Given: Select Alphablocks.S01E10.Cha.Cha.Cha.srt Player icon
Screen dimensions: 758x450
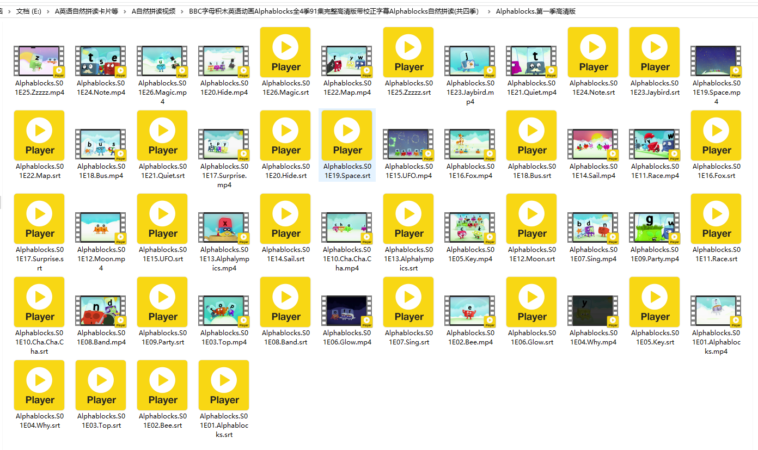Looking at the screenshot, I should click(39, 302).
